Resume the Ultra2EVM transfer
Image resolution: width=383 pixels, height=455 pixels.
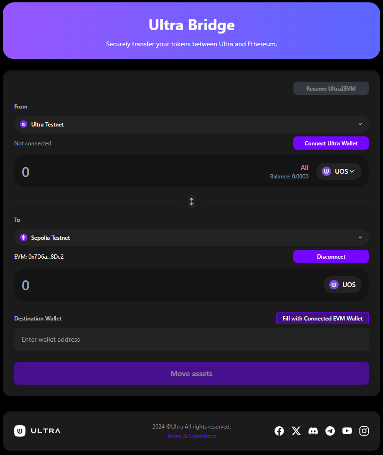[x=331, y=88]
